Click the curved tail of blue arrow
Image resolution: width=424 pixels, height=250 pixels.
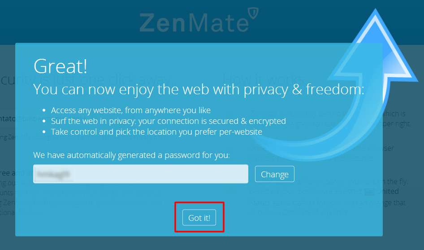coord(287,139)
